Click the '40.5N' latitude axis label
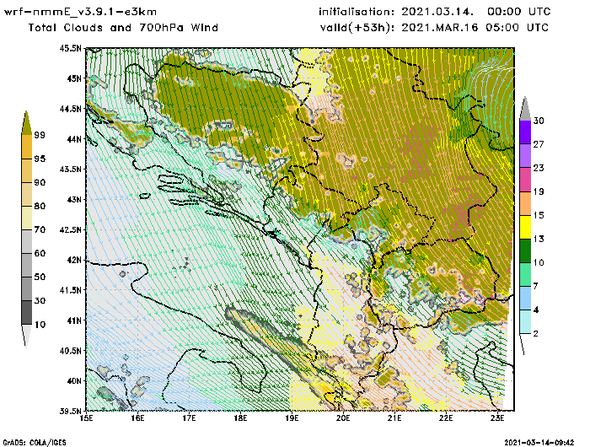 [70, 351]
